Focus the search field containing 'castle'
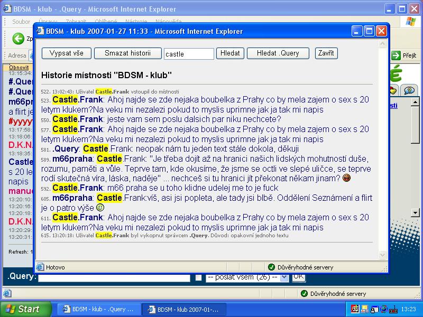The image size is (423, 317). (189, 54)
